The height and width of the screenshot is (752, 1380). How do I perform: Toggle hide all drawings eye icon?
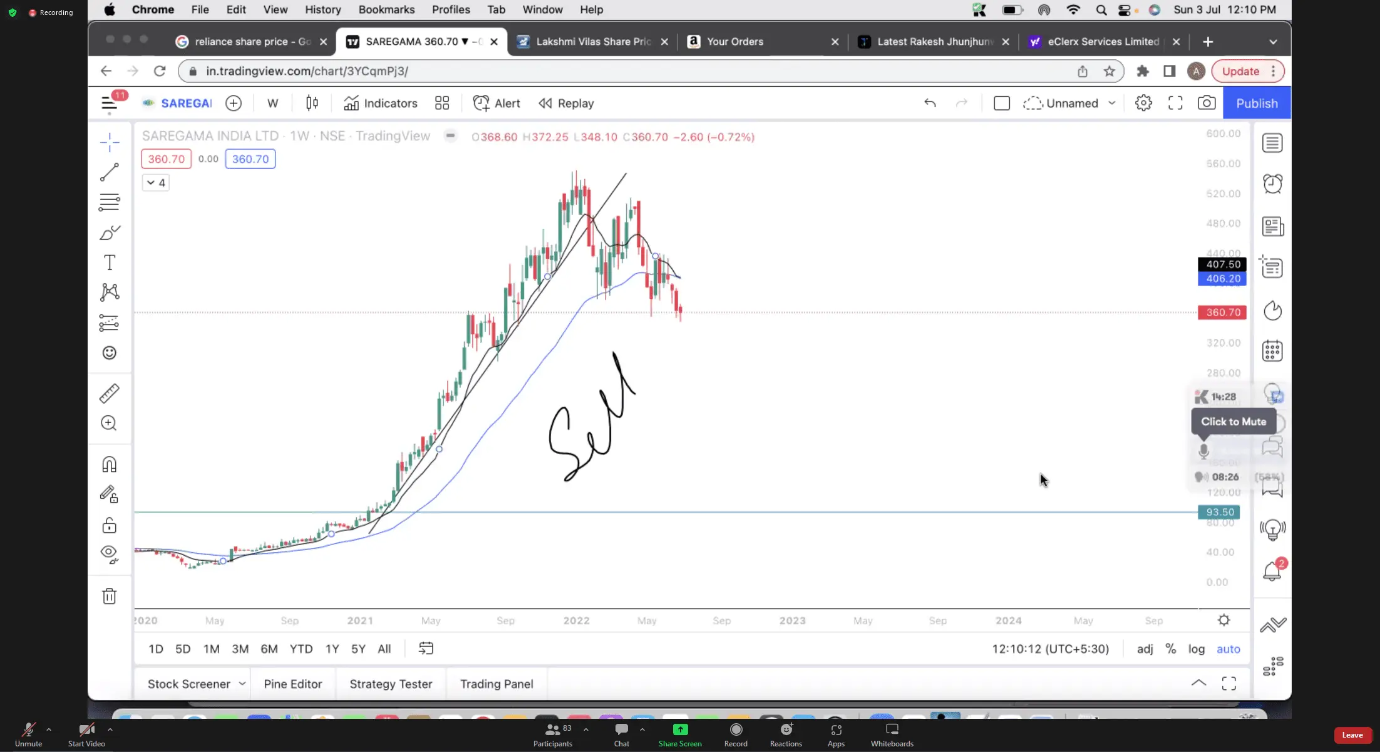110,554
